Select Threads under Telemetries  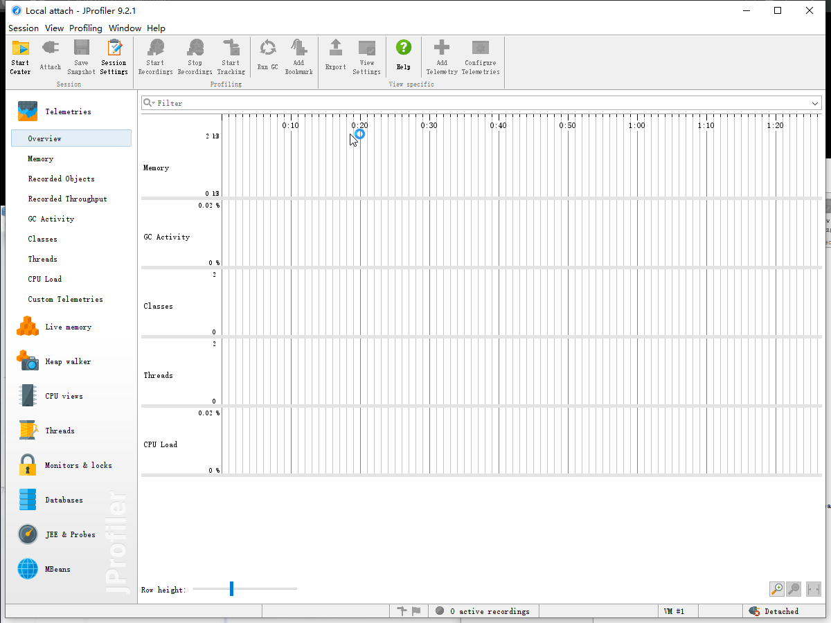coord(42,259)
